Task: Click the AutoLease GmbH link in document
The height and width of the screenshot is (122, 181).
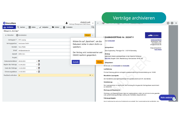Action: point(156,40)
